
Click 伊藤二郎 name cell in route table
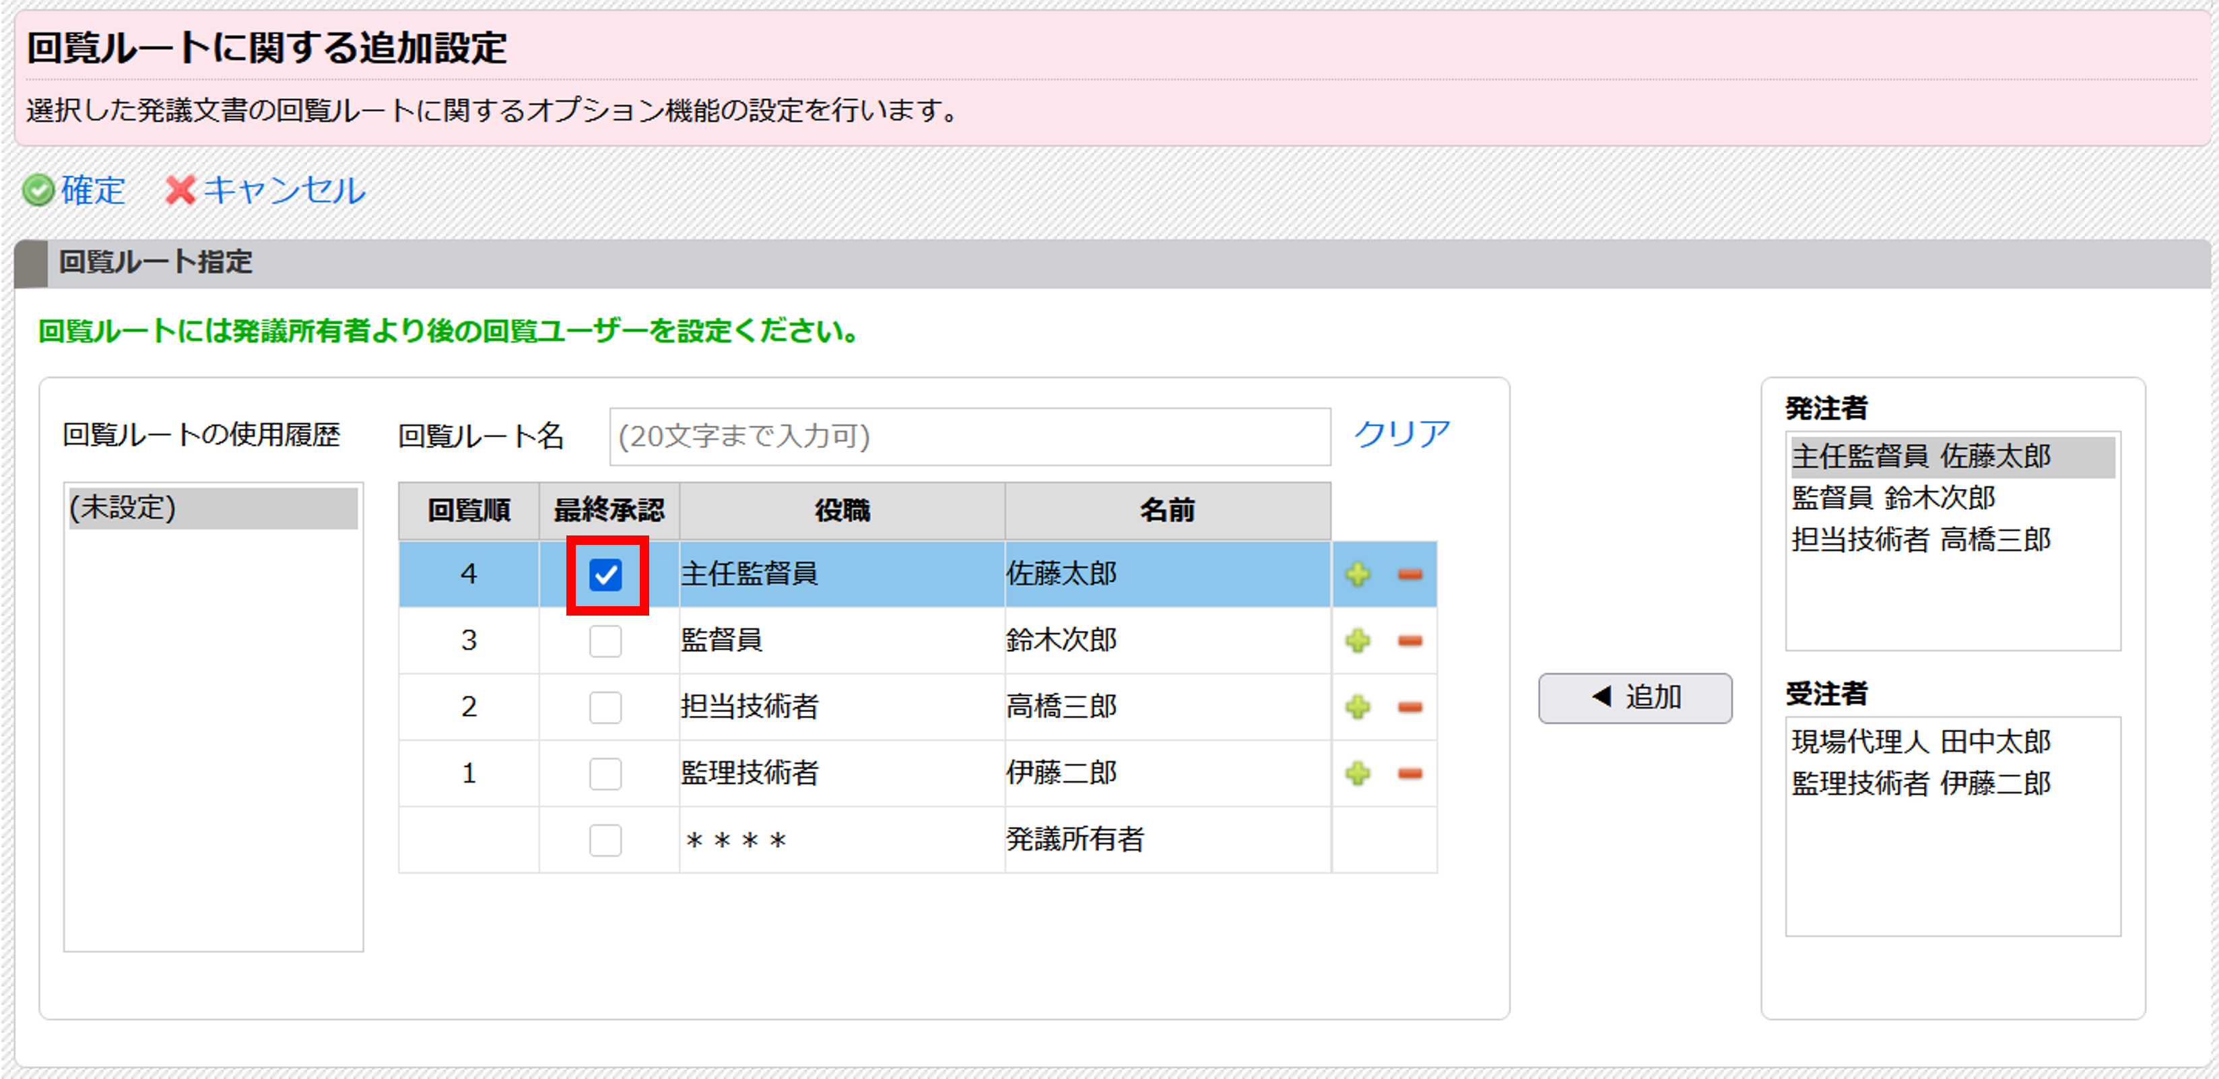[1167, 773]
